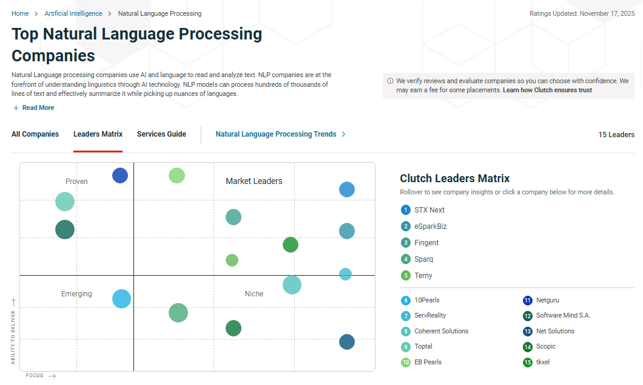
Task: Open Learn how Clutch ensures trust link
Action: (x=547, y=90)
